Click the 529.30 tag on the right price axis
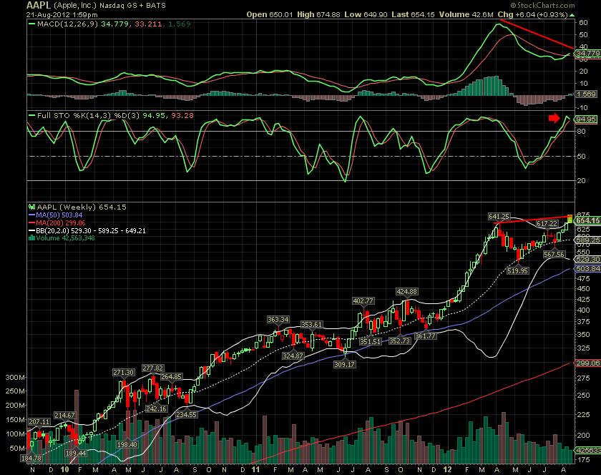The width and height of the screenshot is (601, 475). [x=588, y=260]
